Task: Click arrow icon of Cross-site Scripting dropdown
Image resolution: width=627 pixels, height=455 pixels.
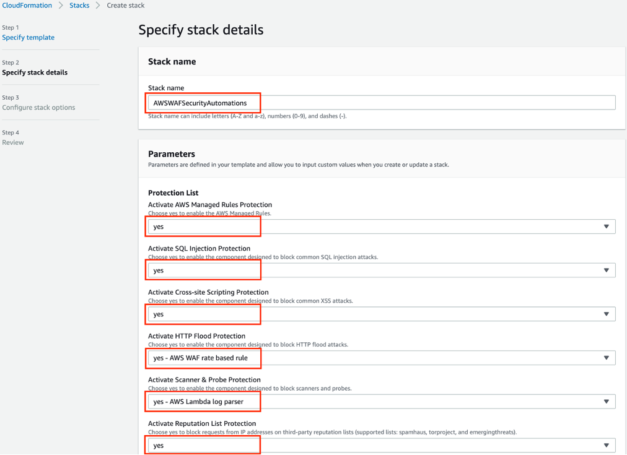Action: point(606,314)
